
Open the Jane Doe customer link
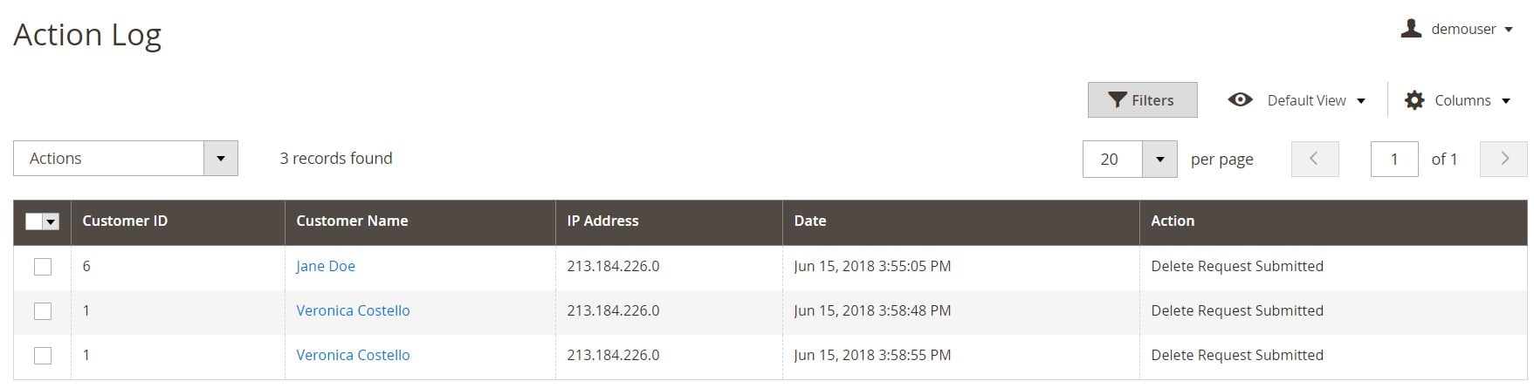click(x=326, y=266)
